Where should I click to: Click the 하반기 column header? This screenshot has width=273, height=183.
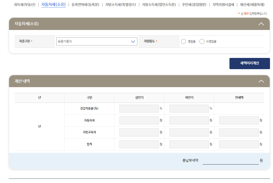click(189, 98)
